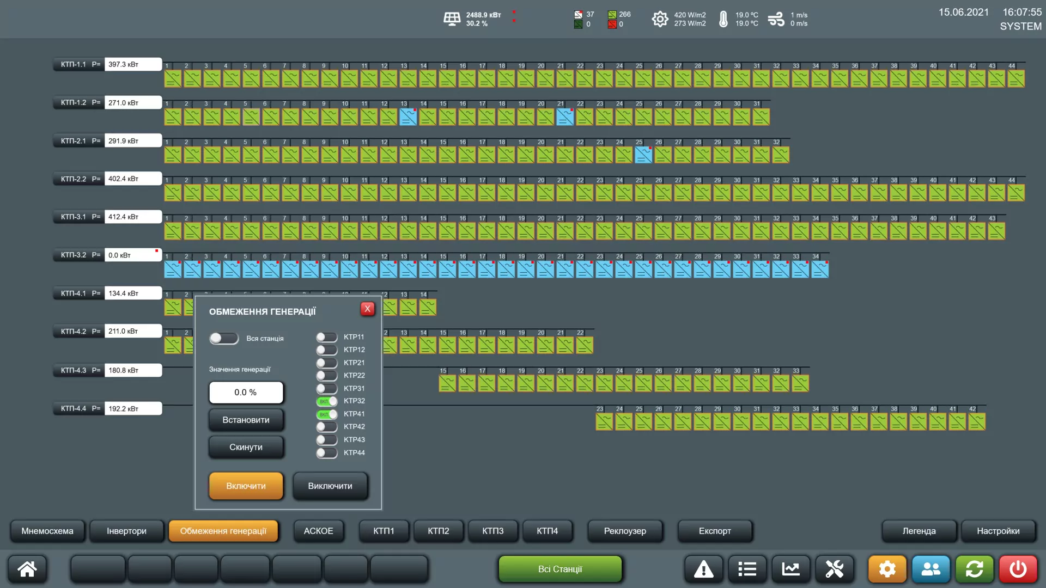Image resolution: width=1046 pixels, height=588 pixels.
Task: Open the home screen icon
Action: 27,569
